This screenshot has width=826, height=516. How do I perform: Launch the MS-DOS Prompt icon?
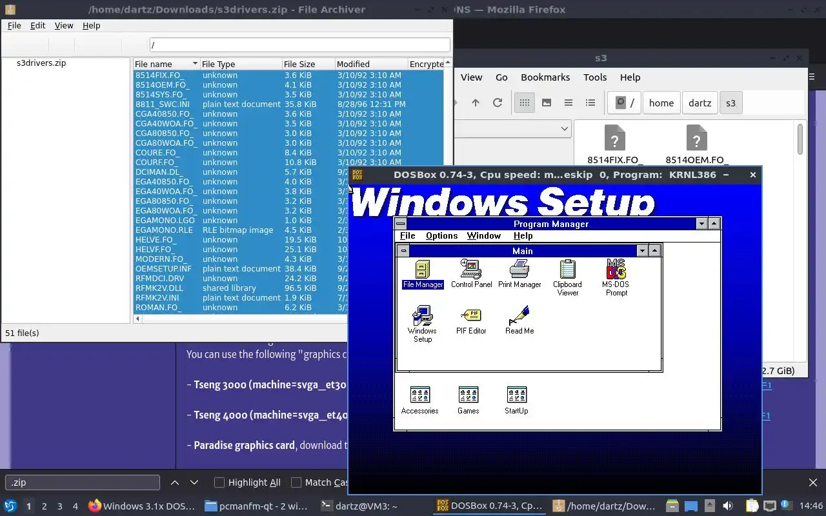pyautogui.click(x=616, y=278)
